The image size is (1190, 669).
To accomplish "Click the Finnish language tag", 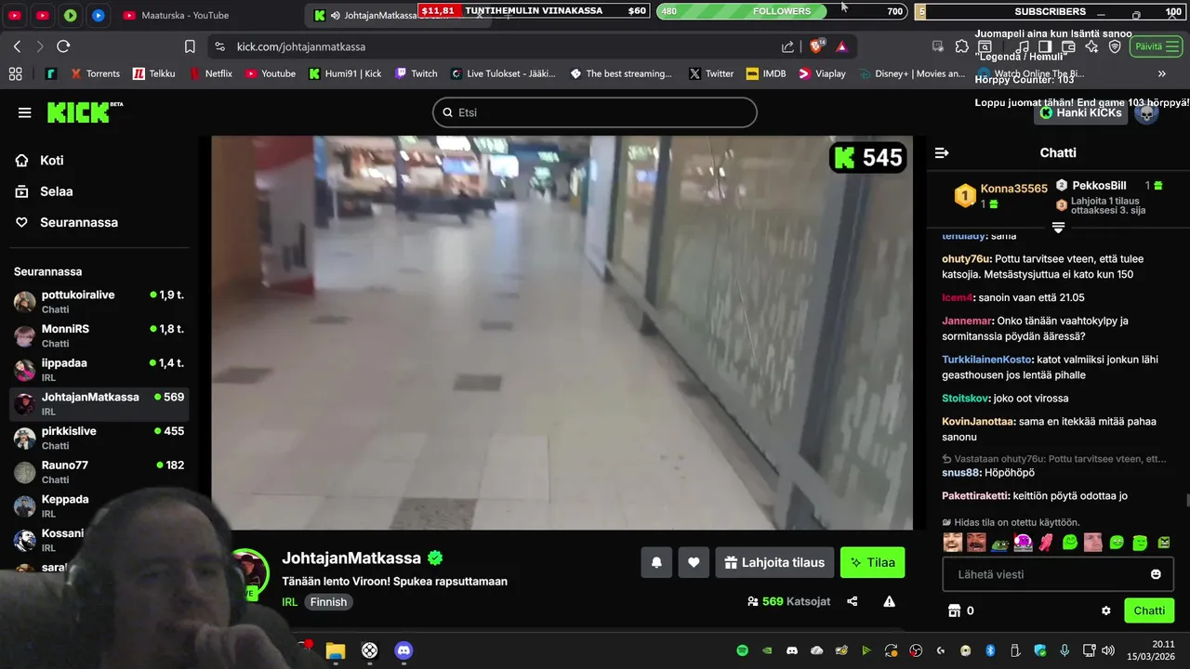I will point(328,602).
